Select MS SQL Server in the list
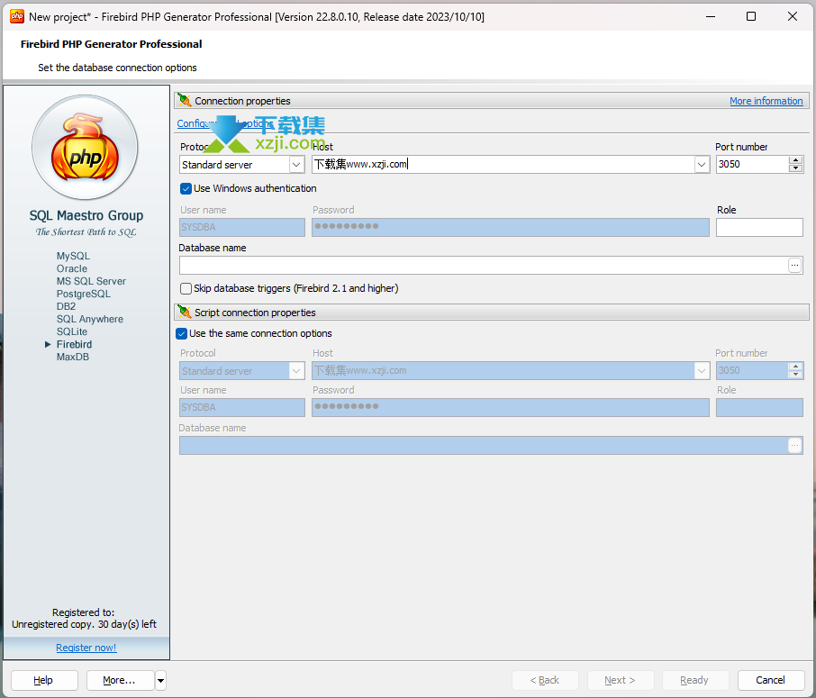 (91, 281)
